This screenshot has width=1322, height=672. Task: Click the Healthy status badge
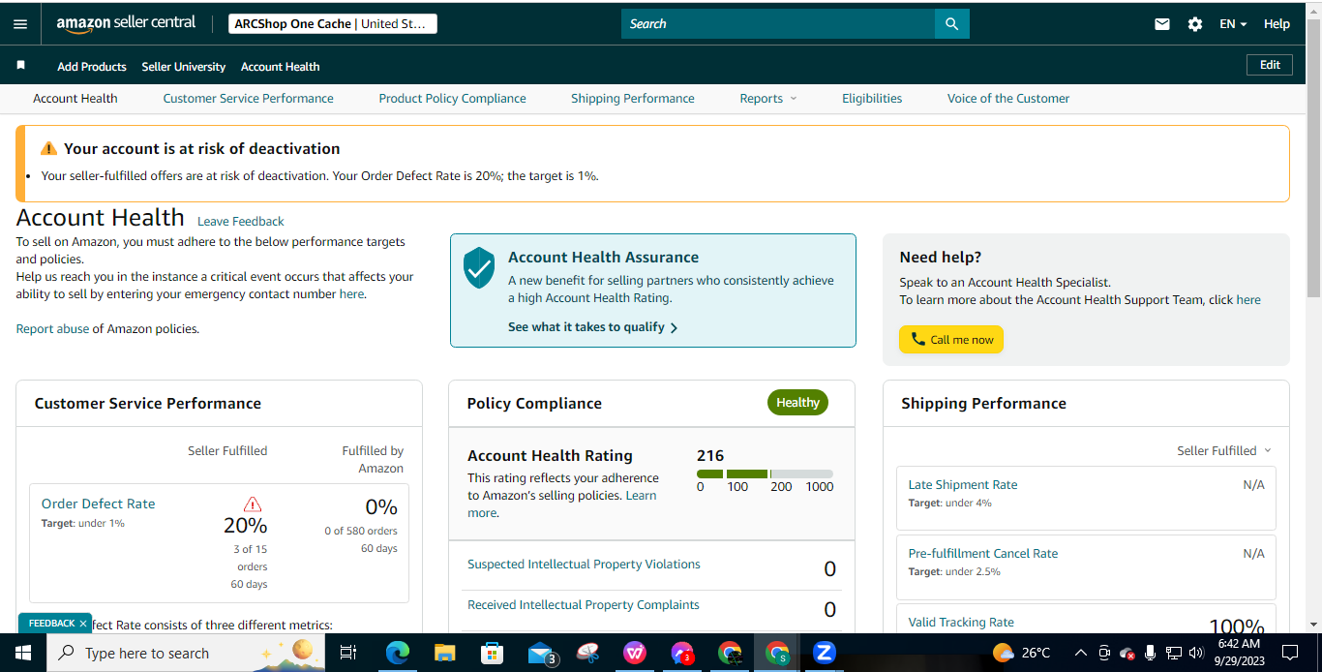797,403
